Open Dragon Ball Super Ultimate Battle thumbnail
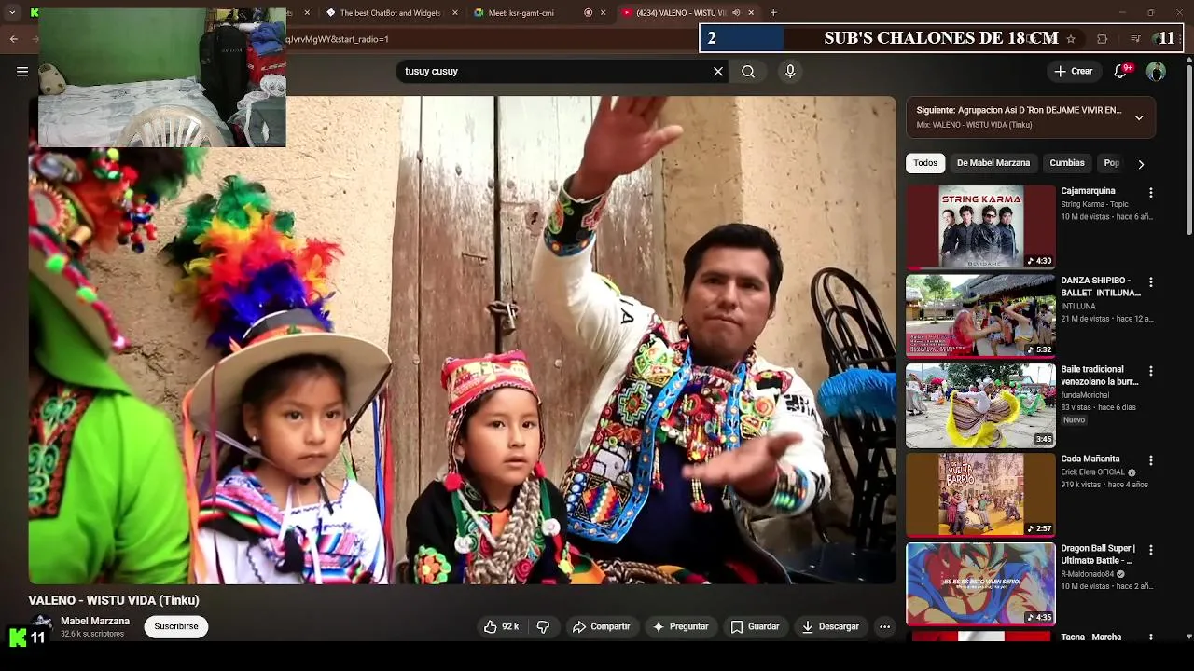Screen dimensions: 1194x671 pos(980,584)
